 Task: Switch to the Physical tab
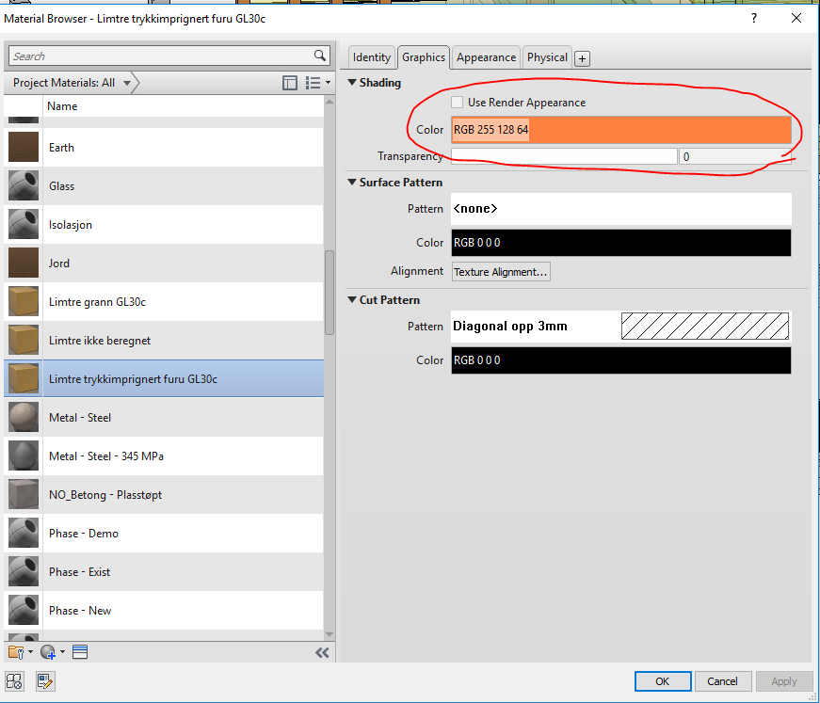(547, 57)
